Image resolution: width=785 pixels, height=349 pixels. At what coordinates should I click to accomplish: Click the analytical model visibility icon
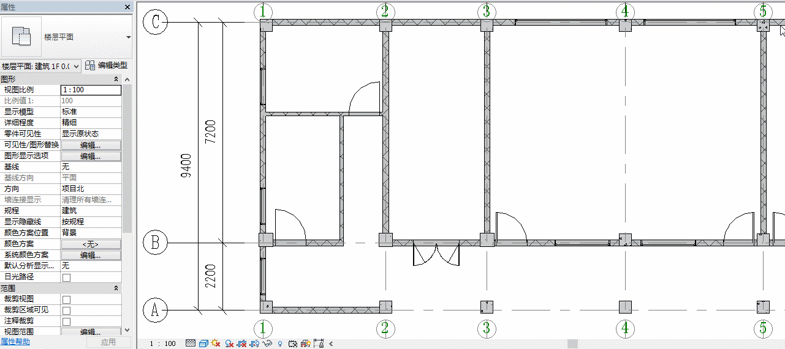(306, 343)
